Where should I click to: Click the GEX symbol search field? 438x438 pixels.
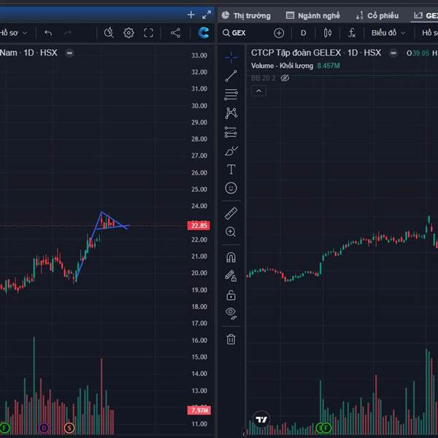(234, 33)
